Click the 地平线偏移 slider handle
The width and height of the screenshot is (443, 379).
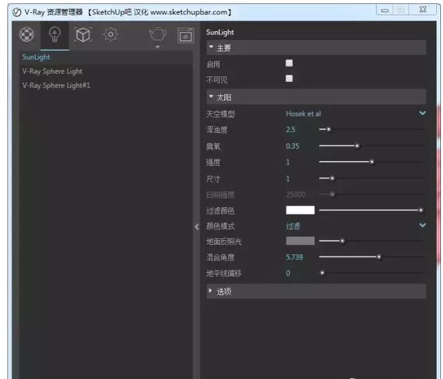point(322,273)
